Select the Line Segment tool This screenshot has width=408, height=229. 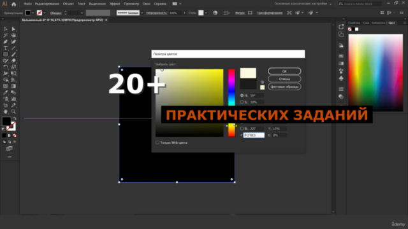pos(13,48)
